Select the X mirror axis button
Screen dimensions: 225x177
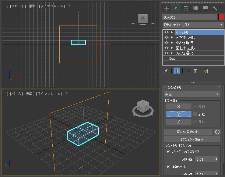179,106
